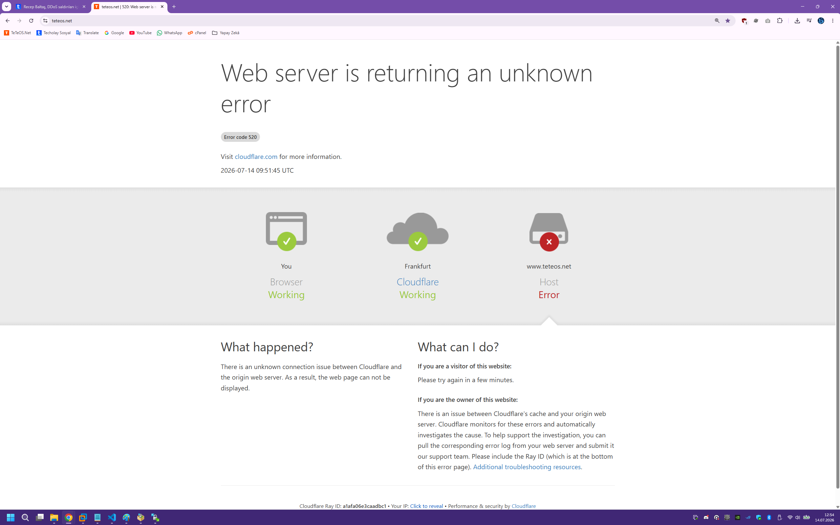
Task: Open the Extensions puzzle menu
Action: point(780,21)
